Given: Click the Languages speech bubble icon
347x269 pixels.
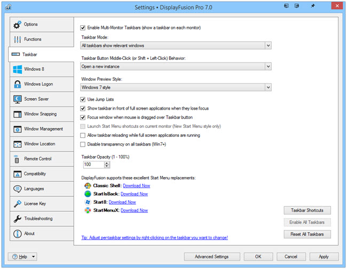Looking at the screenshot, I should [x=18, y=189].
